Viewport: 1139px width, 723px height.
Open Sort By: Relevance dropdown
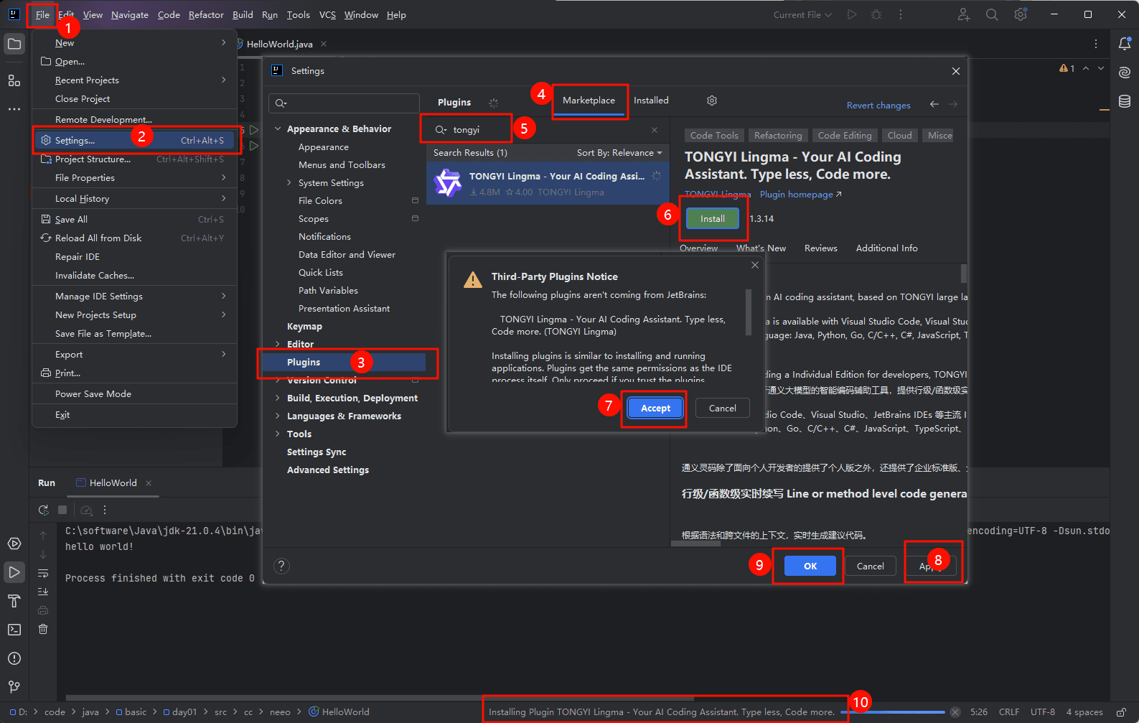[x=619, y=153]
